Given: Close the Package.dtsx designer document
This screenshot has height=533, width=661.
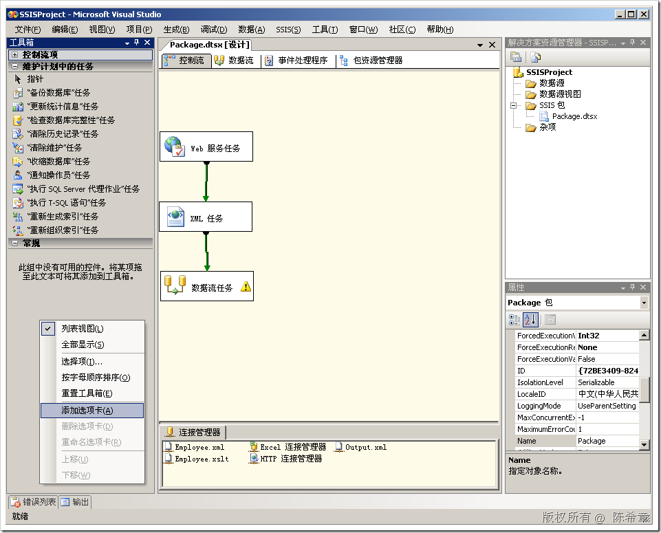Looking at the screenshot, I should [492, 45].
